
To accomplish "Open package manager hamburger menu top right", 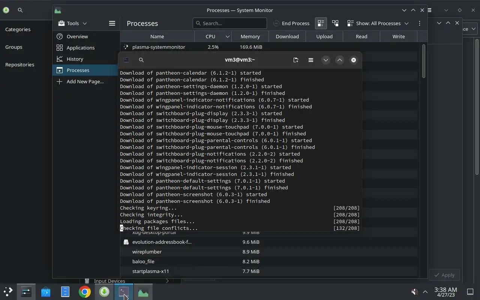I will (x=430, y=10).
